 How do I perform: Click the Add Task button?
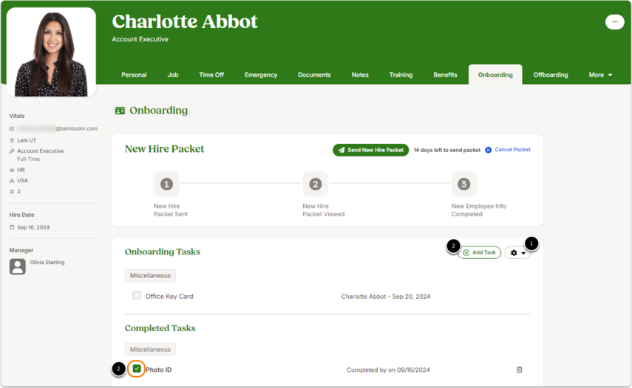(479, 252)
